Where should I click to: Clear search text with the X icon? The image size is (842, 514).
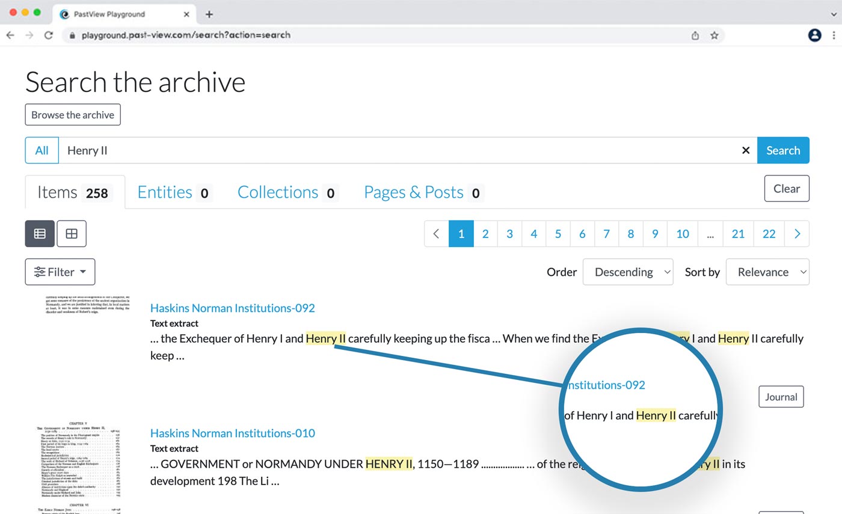tap(746, 150)
